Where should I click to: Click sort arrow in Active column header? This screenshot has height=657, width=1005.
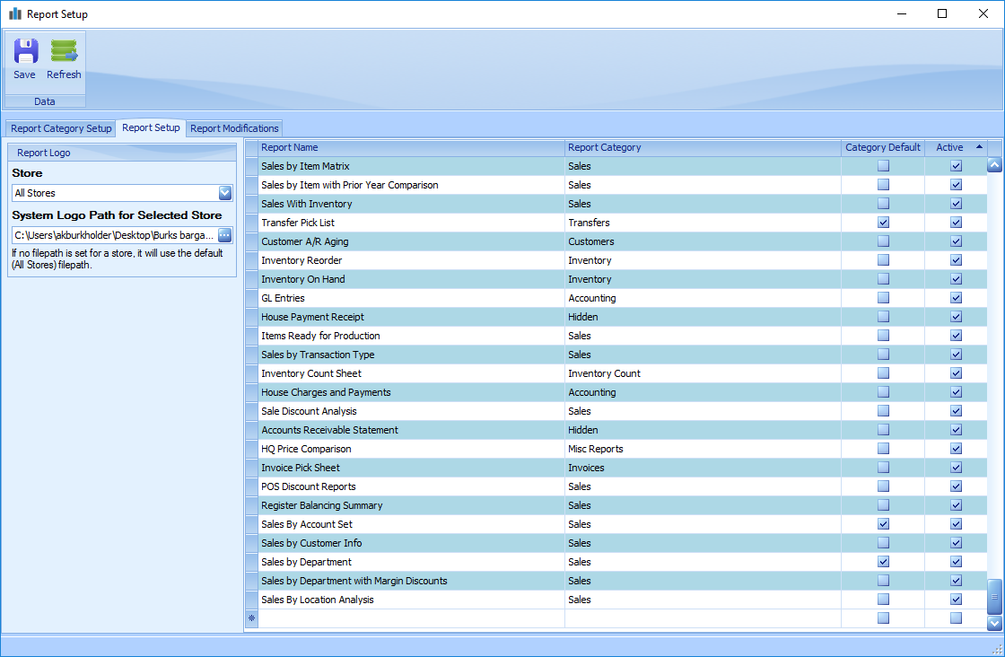pyautogui.click(x=978, y=147)
